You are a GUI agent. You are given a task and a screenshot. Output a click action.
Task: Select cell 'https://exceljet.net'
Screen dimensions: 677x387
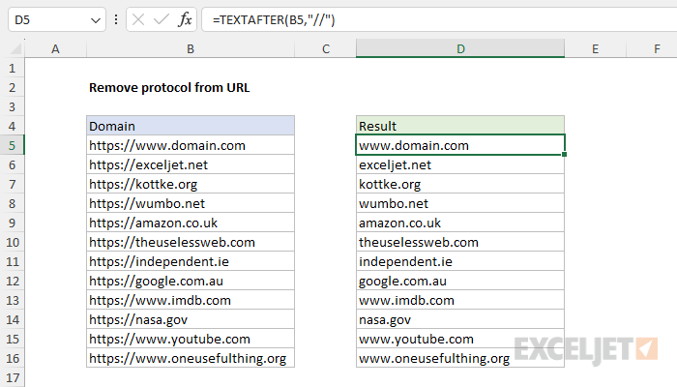pyautogui.click(x=191, y=164)
